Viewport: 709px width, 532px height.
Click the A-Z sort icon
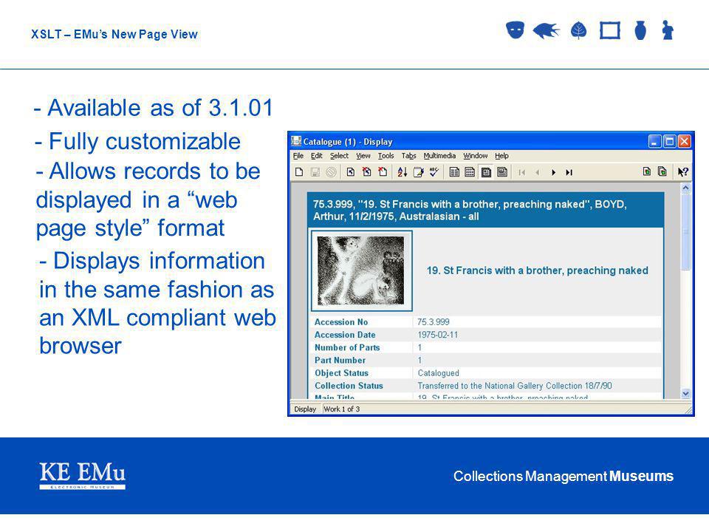click(x=403, y=172)
